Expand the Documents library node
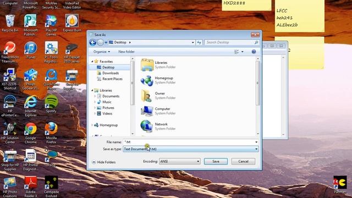This screenshot has height=198, width=352. (95, 96)
